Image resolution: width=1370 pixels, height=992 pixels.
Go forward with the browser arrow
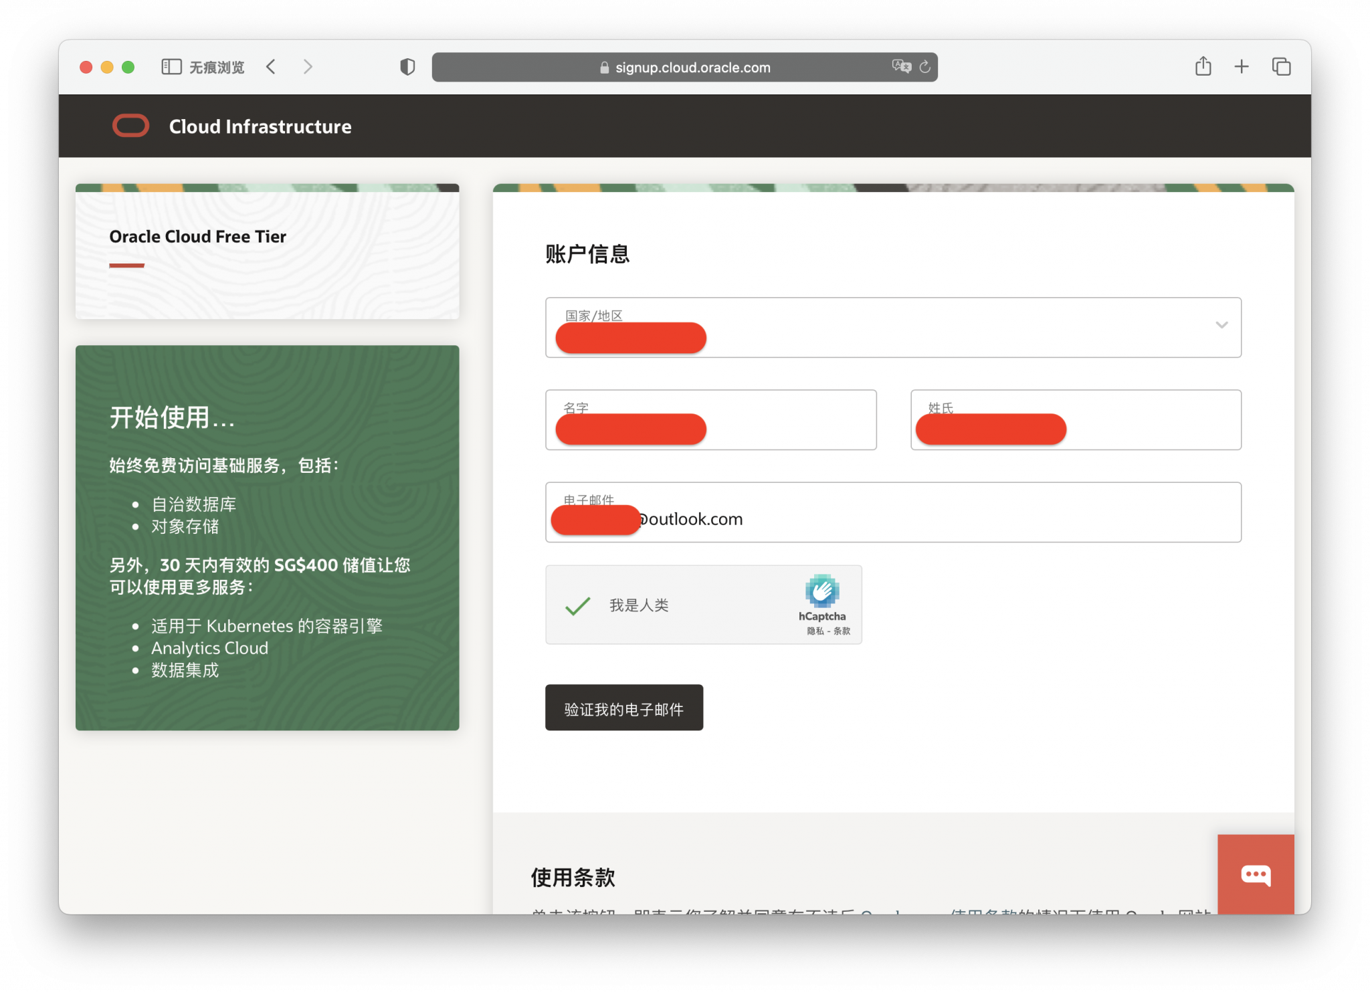308,67
